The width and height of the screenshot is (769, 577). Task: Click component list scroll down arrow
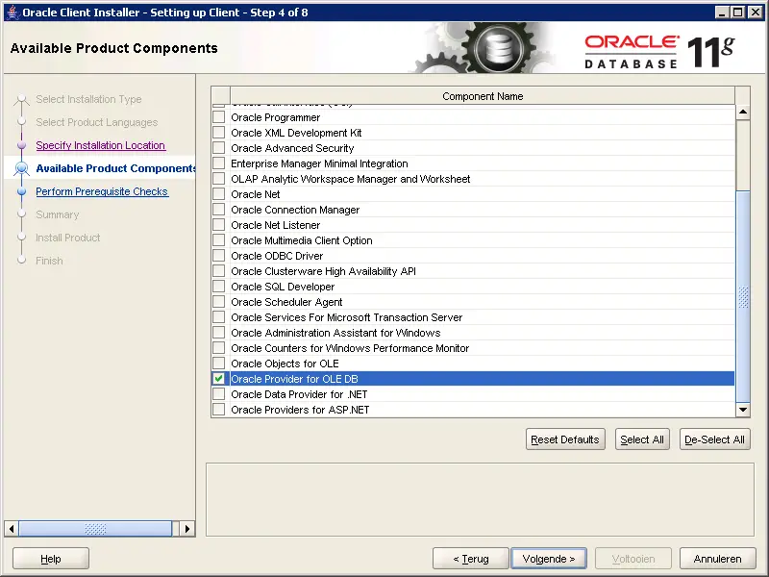pos(743,410)
